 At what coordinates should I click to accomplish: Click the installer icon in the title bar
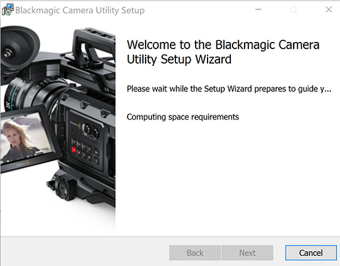(x=8, y=10)
